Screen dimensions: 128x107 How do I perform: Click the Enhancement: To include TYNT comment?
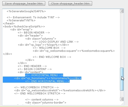pyautogui.click(x=33, y=17)
